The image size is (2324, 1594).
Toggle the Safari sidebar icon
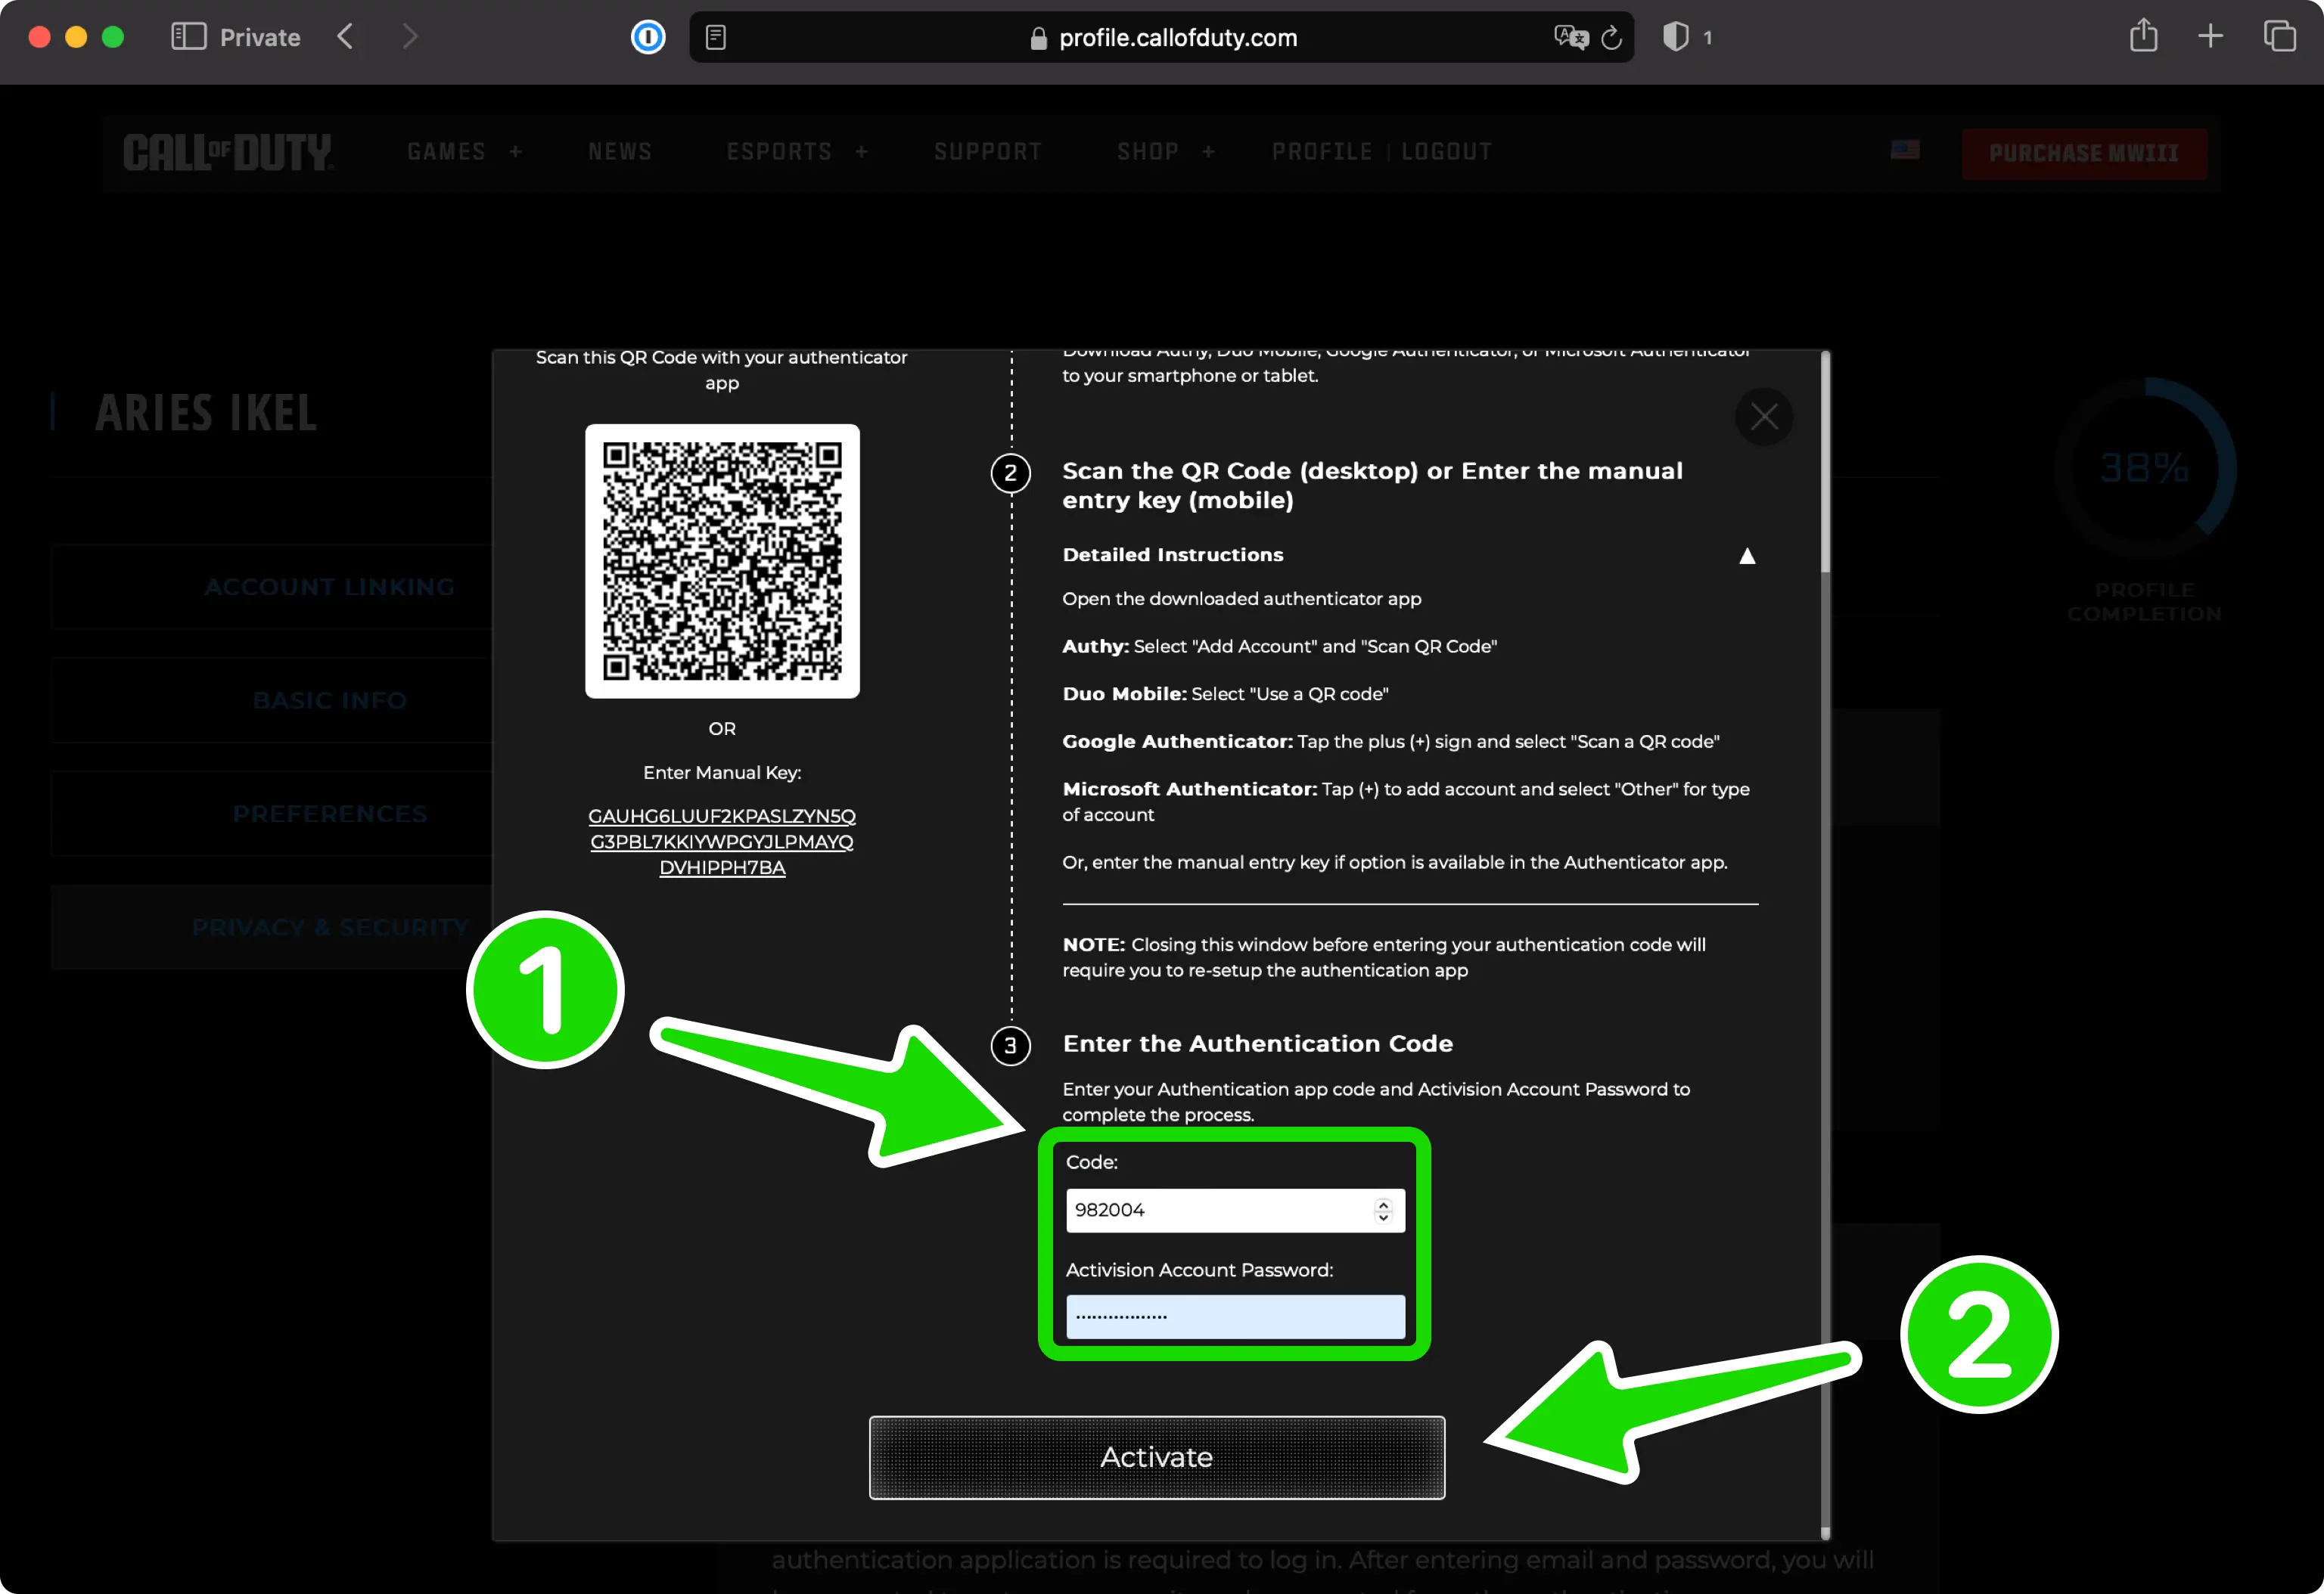[188, 37]
